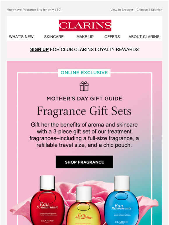Select the yellow Eau des Jardins bottle
The width and height of the screenshot is (169, 225).
point(84,206)
